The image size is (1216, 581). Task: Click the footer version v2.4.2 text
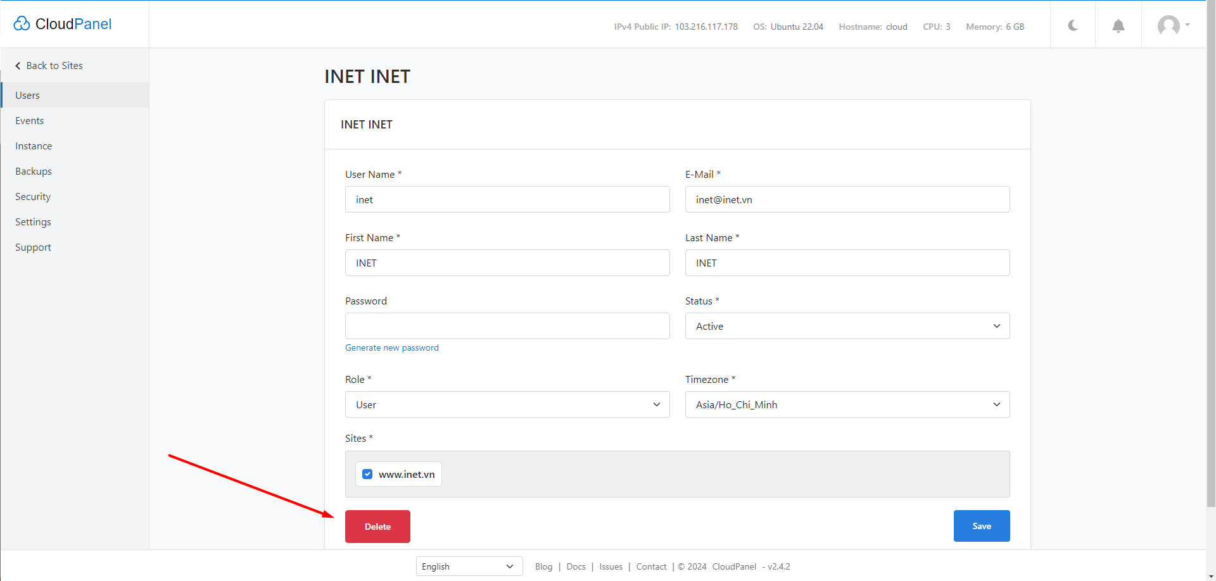[779, 566]
